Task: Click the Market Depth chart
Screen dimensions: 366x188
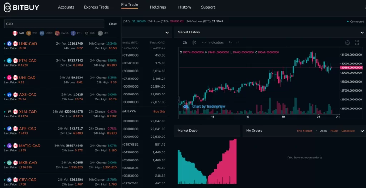Action: coord(207,161)
